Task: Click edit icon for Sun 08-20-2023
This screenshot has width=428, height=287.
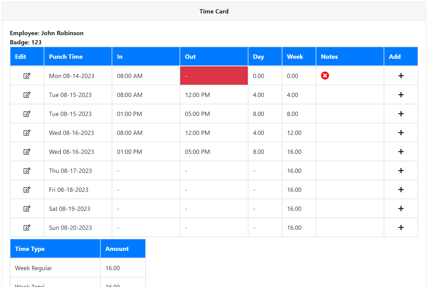Action: tap(27, 228)
